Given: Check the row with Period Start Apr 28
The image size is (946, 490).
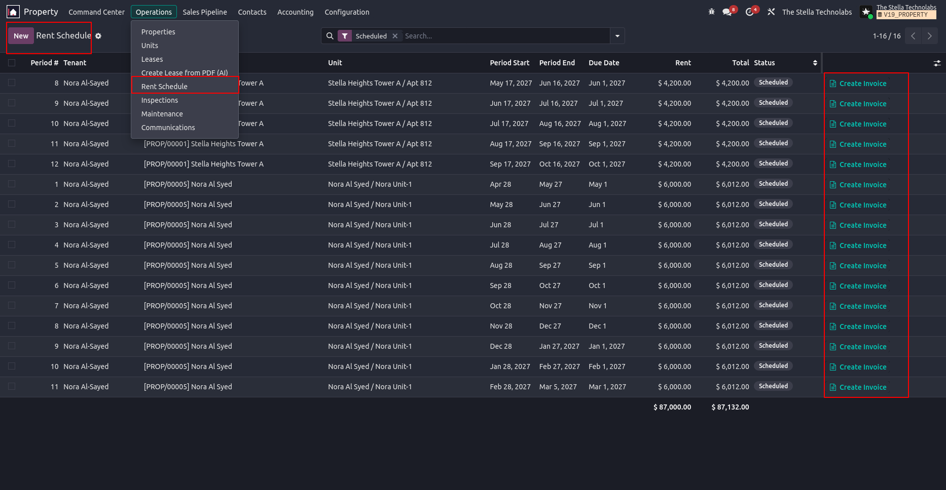Looking at the screenshot, I should [x=12, y=184].
